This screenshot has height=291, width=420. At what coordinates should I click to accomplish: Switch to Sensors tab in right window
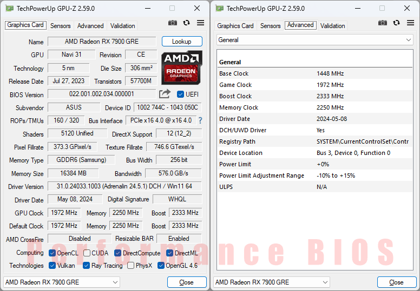tap(270, 26)
